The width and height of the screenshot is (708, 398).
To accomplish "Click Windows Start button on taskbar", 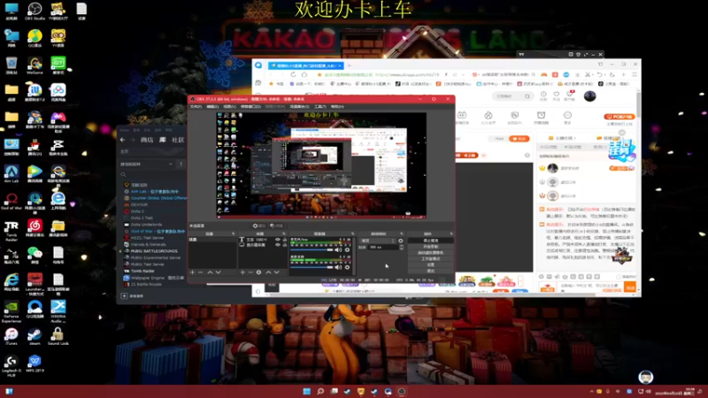I will tap(306, 391).
